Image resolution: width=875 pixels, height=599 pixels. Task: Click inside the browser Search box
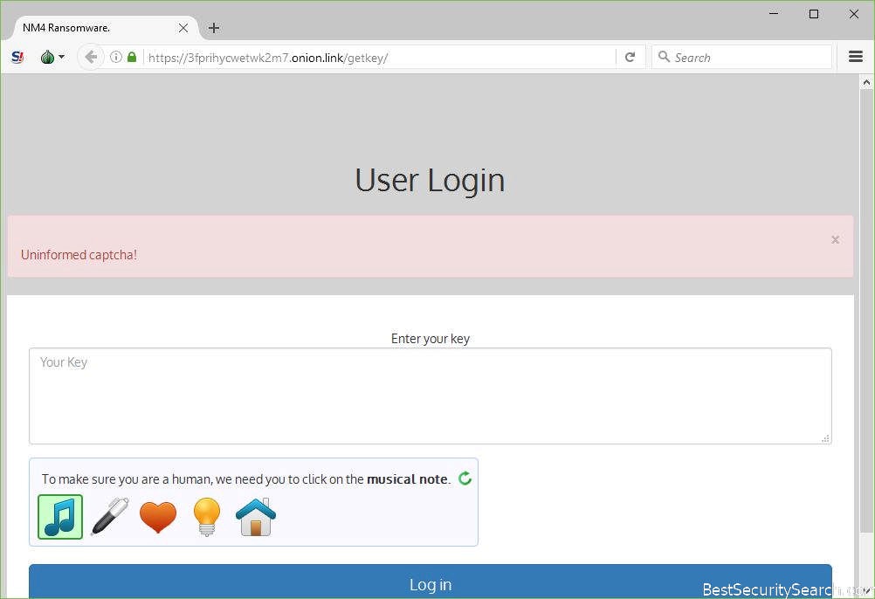pos(749,58)
